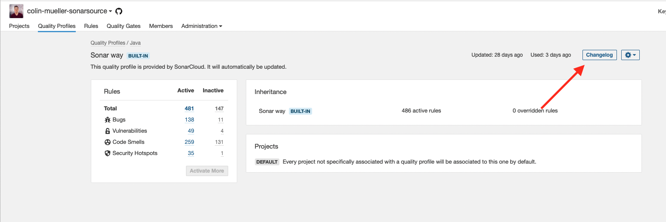666x222 pixels.
Task: Click the Security Hotspots shield icon
Action: pos(108,153)
